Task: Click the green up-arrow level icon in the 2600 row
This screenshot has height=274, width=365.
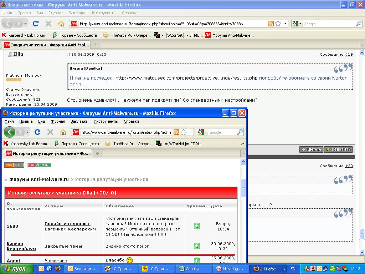Action: 197,226
